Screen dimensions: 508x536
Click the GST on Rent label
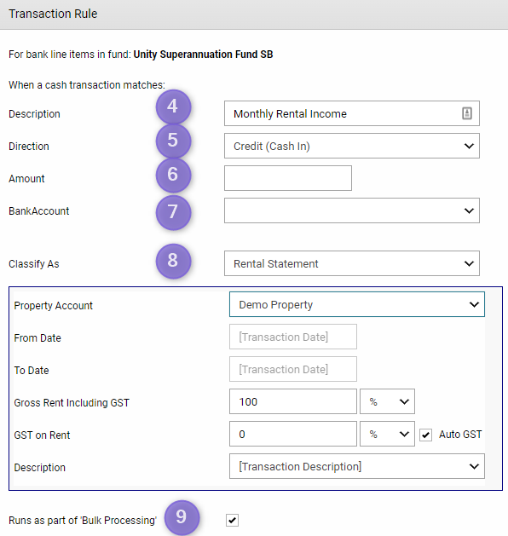[x=42, y=435]
